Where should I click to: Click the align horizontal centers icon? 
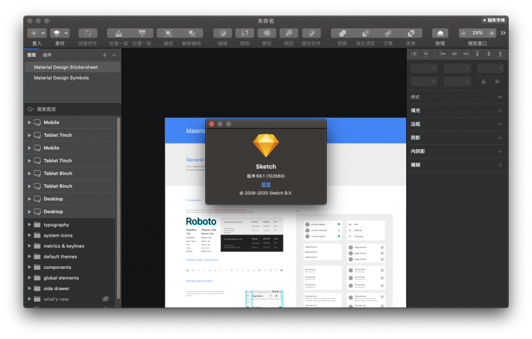pyautogui.click(x=454, y=54)
